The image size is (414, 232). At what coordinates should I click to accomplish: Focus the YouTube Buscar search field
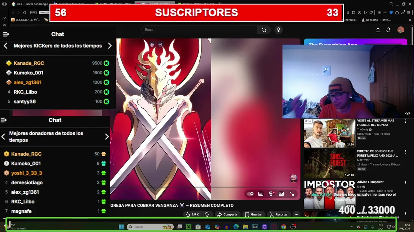199,30
